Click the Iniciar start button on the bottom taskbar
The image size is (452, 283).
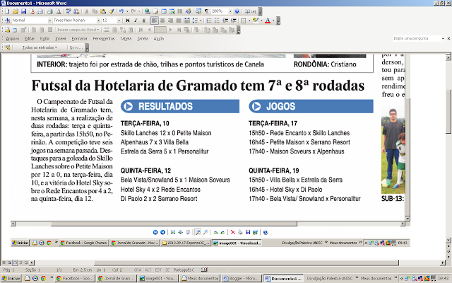click(x=11, y=278)
